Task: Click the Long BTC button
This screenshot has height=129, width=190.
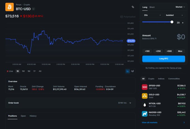Action: coord(163,59)
